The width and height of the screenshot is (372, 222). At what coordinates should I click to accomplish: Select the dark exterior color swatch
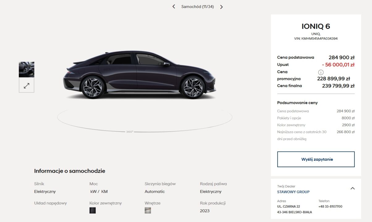pyautogui.click(x=93, y=211)
